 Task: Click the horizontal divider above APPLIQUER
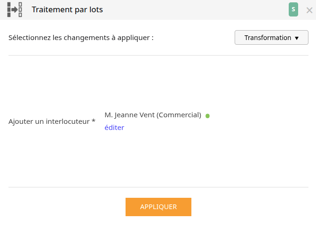(158, 187)
